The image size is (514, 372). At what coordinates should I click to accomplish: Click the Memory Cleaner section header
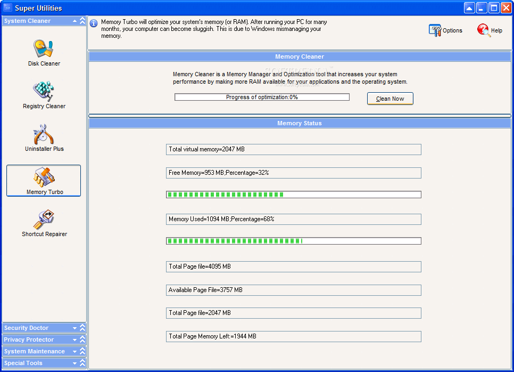300,56
